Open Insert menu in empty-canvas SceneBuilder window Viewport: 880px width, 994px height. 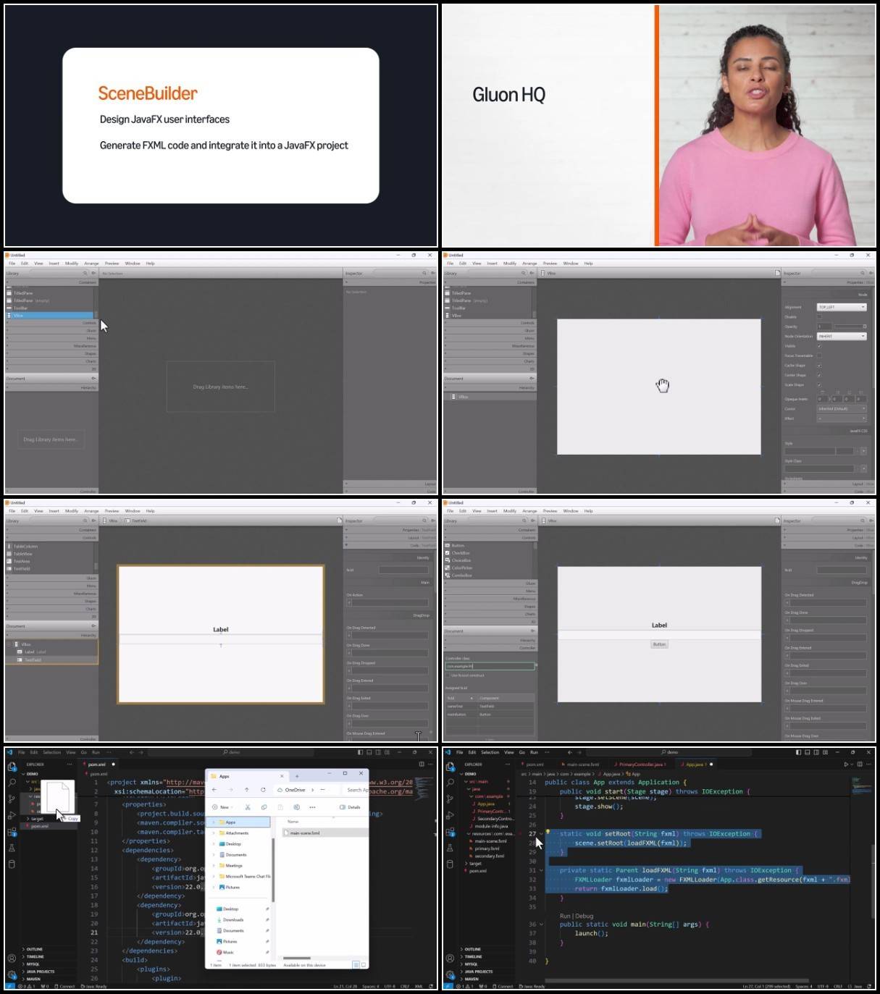coord(54,264)
